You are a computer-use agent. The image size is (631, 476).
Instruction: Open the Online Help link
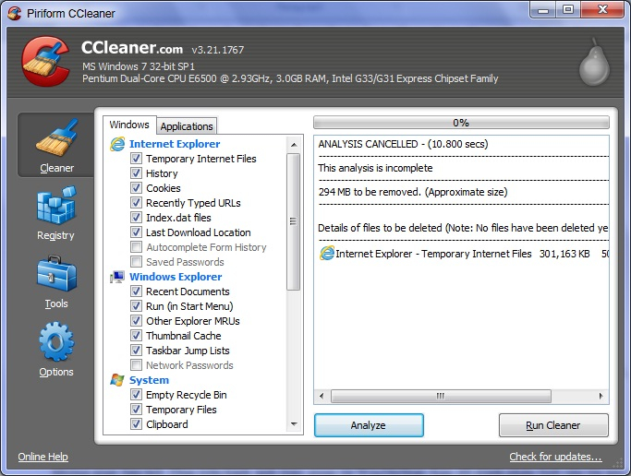click(x=42, y=457)
